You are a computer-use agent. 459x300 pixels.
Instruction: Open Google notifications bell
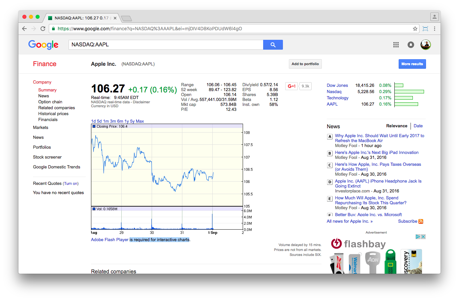pos(411,45)
